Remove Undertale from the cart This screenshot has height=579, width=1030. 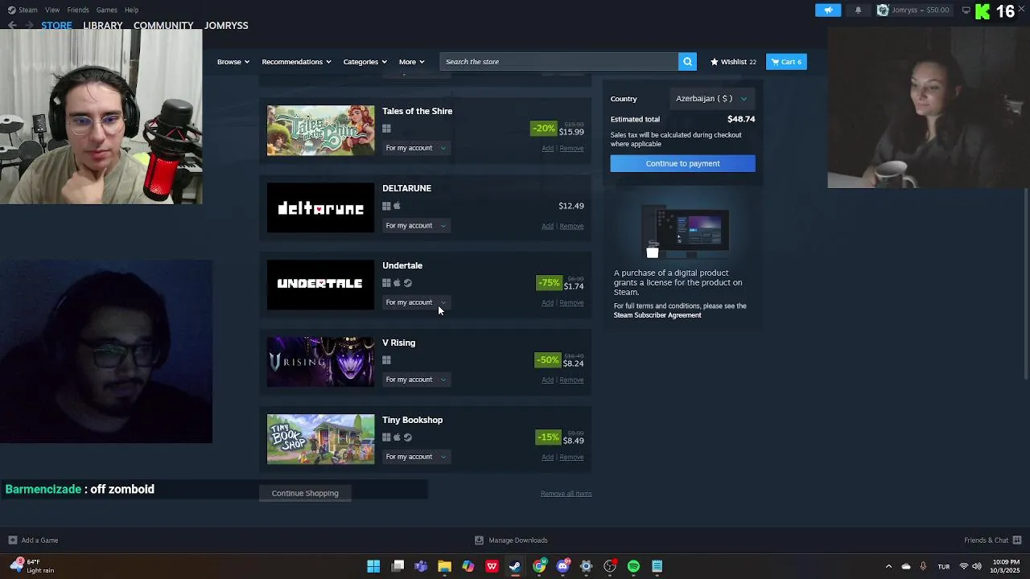[x=571, y=303]
